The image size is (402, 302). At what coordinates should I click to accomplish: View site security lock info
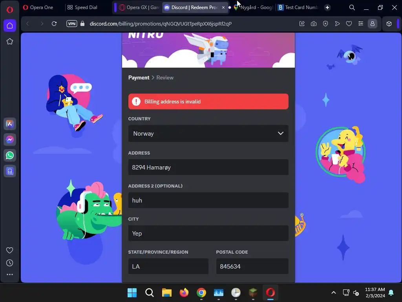tap(82, 24)
